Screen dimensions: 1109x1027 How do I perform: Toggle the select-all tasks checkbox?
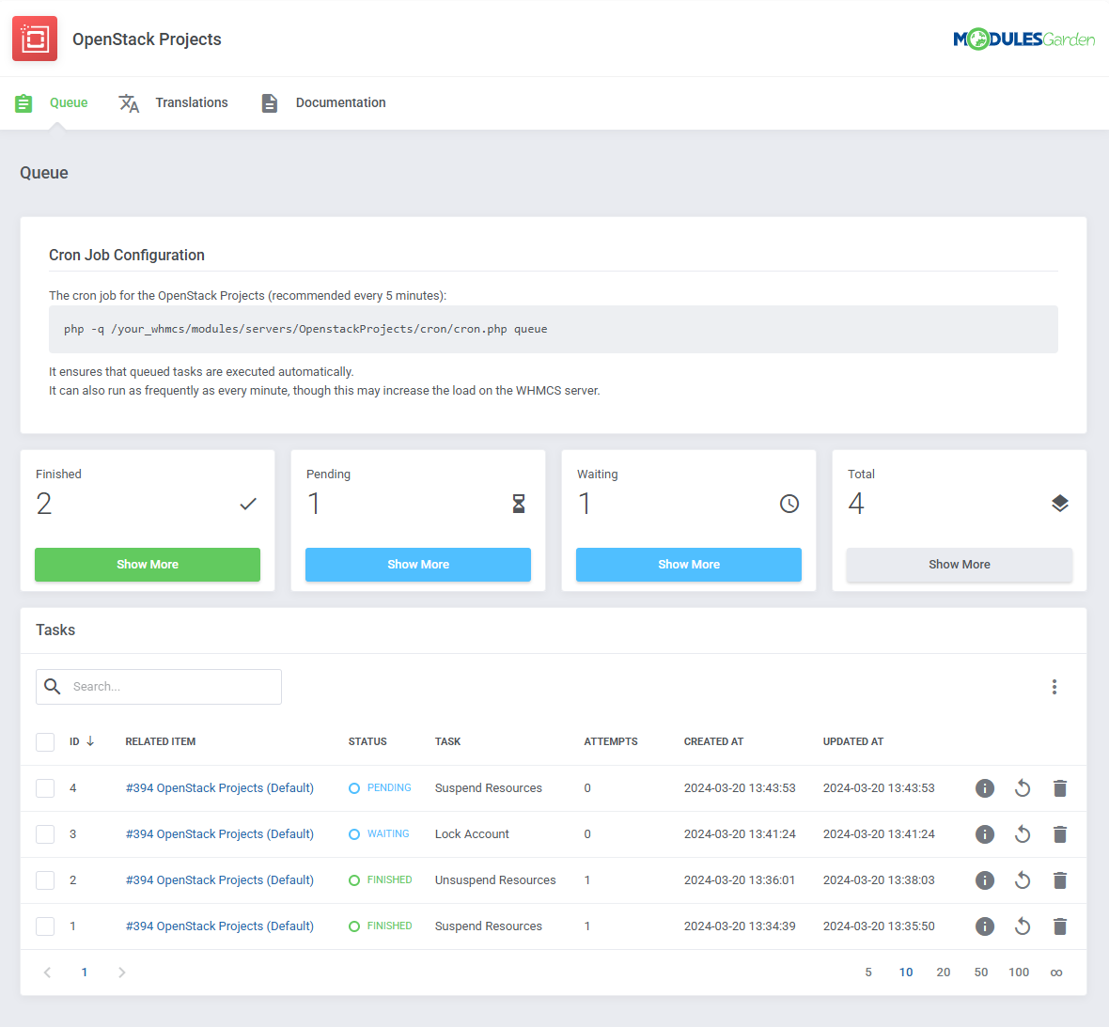point(45,742)
